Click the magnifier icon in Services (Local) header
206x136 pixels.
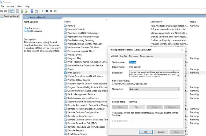point(26,17)
